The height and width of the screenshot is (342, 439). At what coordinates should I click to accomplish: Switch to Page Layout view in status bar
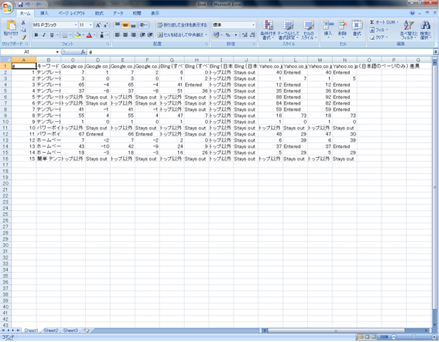click(x=367, y=337)
